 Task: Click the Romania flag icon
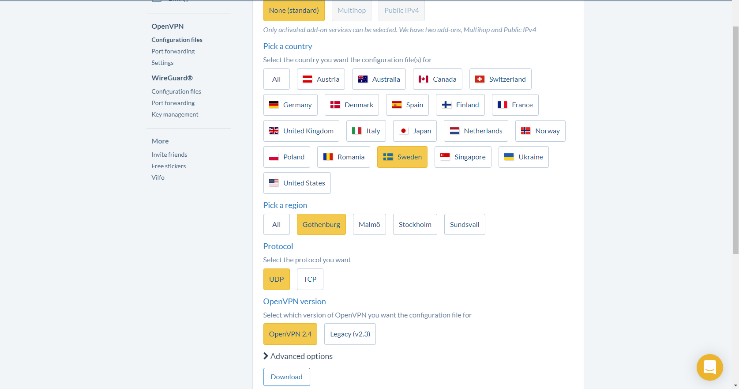click(x=328, y=157)
